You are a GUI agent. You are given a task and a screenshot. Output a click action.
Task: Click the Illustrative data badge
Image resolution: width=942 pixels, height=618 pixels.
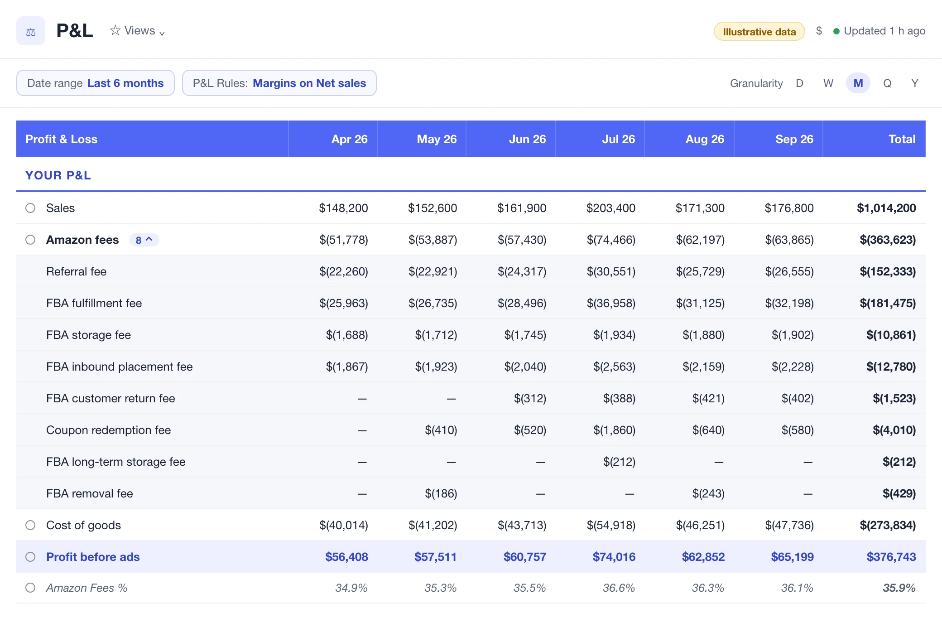coord(759,31)
